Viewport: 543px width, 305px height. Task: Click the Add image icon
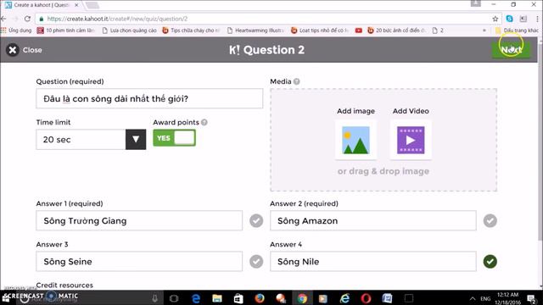pos(355,140)
